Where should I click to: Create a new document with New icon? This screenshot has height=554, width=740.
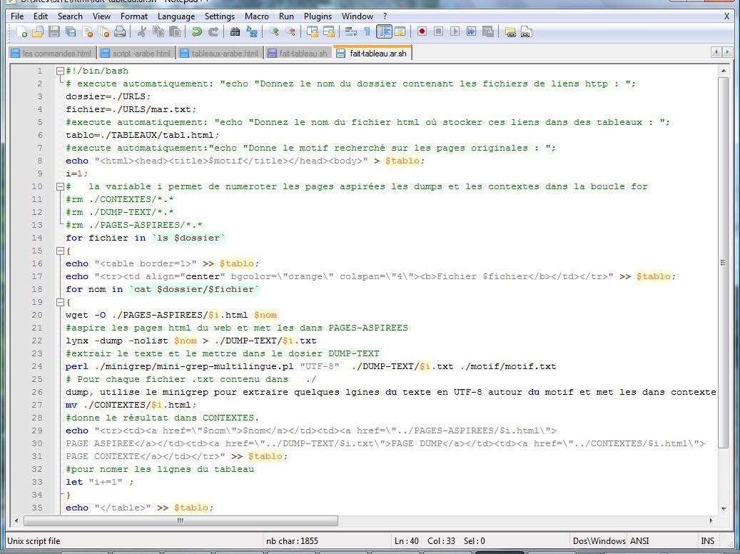click(x=21, y=32)
